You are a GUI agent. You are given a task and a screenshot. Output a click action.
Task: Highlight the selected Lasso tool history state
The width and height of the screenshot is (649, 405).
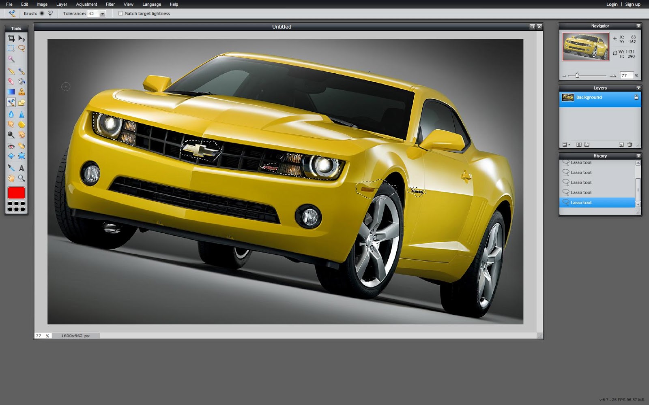(596, 202)
